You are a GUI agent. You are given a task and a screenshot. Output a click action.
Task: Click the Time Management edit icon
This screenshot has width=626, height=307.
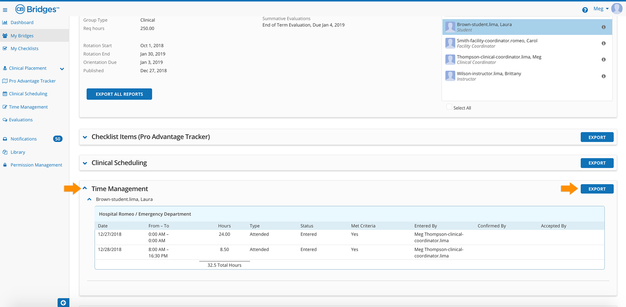5,107
